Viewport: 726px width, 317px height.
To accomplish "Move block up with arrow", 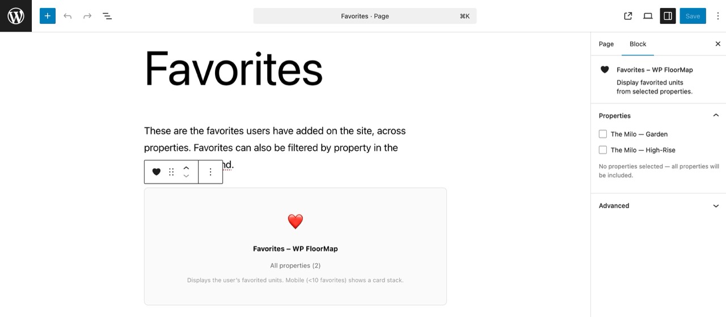I will click(x=186, y=168).
